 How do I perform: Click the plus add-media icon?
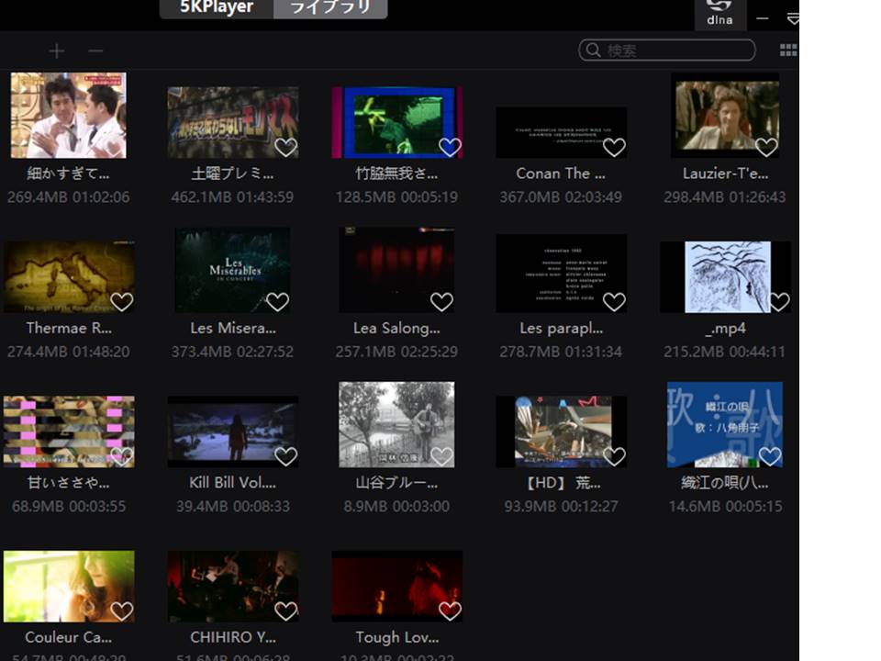coord(57,51)
